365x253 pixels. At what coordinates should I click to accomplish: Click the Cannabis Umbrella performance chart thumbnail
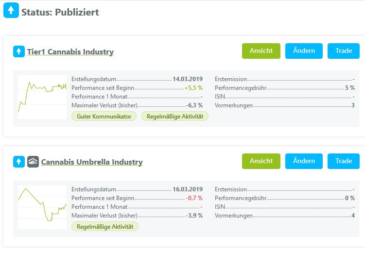tap(42, 207)
